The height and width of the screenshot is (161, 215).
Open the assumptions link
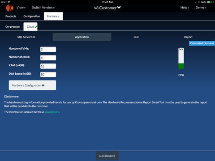52,112
